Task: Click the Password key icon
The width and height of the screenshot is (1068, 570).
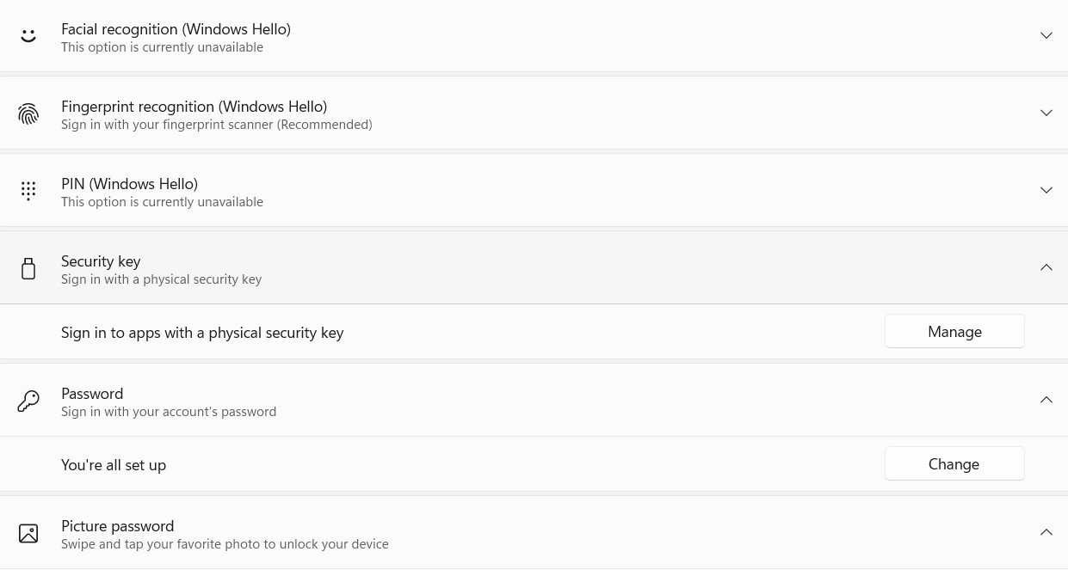Action: coord(28,401)
